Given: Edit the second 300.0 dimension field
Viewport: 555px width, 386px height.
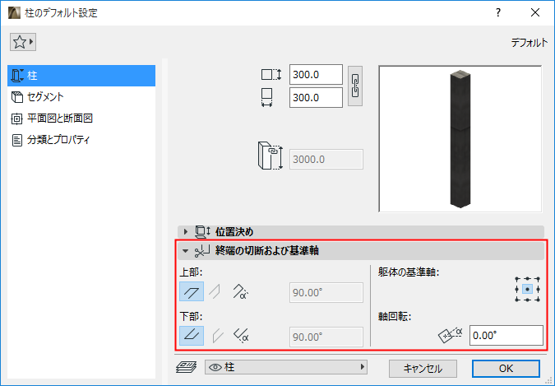Looking at the screenshot, I should tap(316, 97).
